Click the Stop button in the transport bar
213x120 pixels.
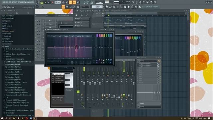pos(49,2)
